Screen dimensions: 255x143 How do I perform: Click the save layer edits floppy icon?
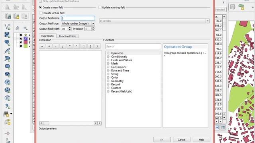point(233,7)
